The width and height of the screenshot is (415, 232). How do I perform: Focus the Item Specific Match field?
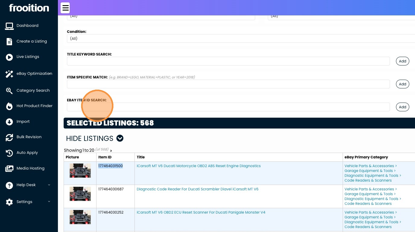(228, 84)
